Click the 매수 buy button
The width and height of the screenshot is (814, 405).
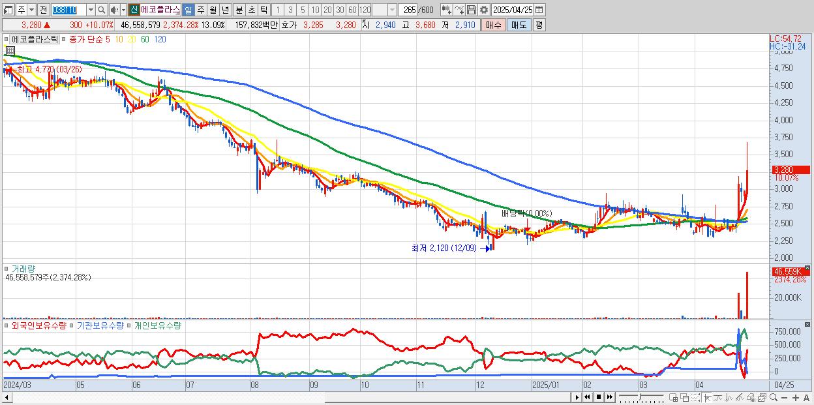493,25
